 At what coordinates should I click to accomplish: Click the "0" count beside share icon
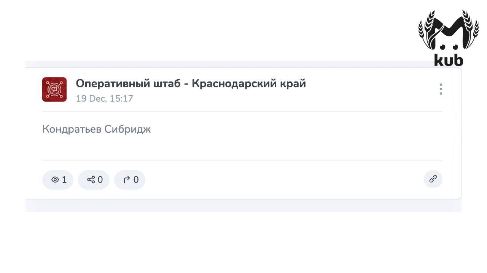pos(100,180)
